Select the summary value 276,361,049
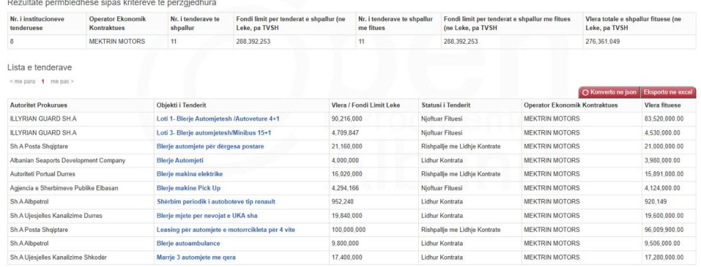 pyautogui.click(x=602, y=42)
